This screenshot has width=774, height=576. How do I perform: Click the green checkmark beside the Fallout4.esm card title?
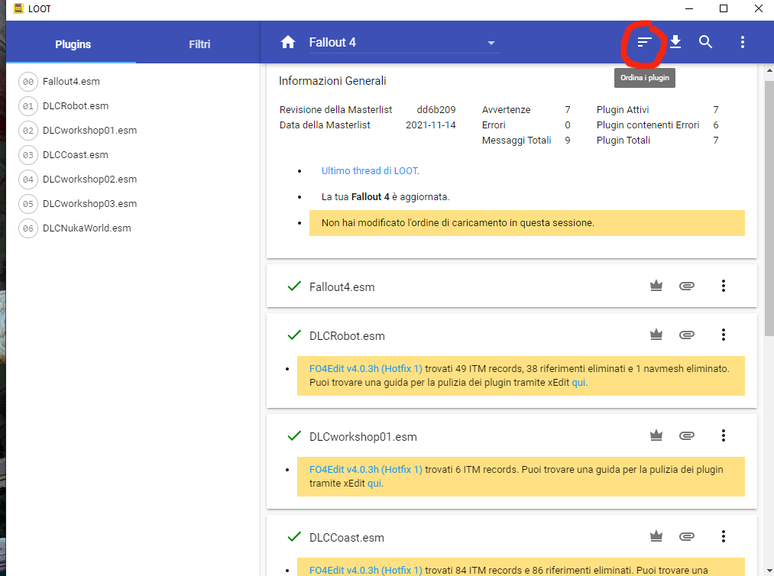coord(294,286)
